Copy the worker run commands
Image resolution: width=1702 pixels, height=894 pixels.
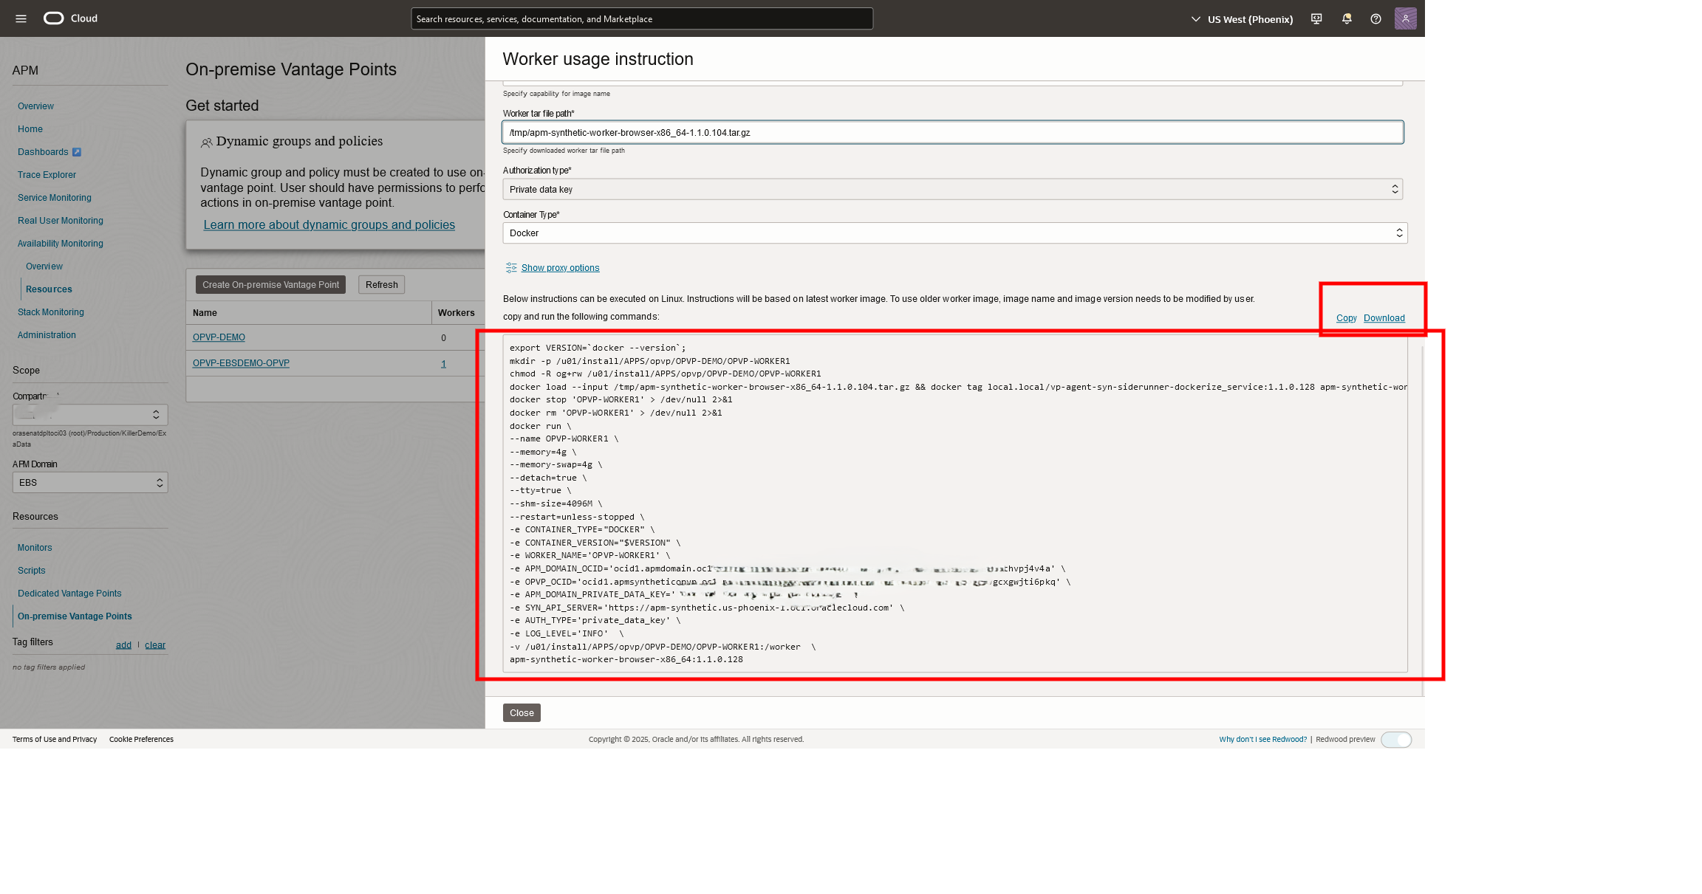click(x=1346, y=317)
